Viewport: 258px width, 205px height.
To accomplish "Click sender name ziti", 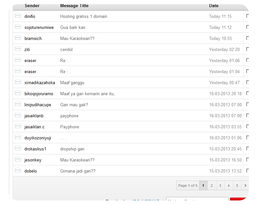I will click(x=27, y=50).
